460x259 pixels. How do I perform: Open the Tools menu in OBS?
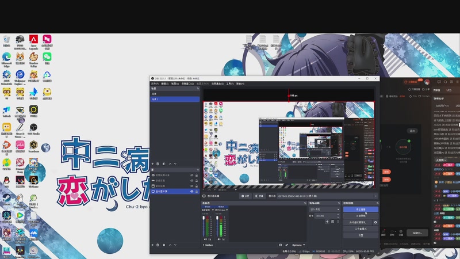coord(229,83)
